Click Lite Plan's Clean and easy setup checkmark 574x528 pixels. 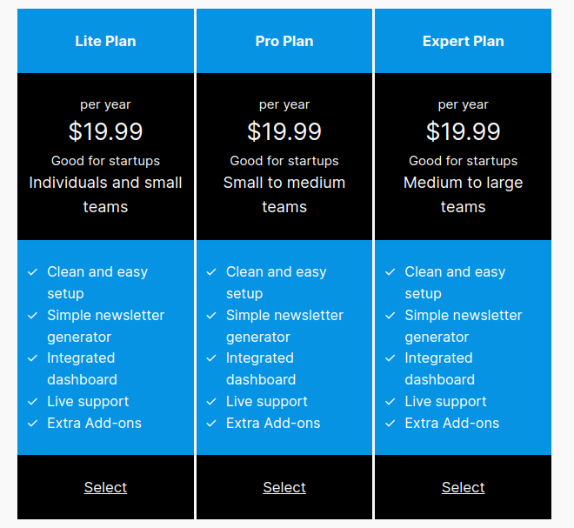[x=32, y=272]
